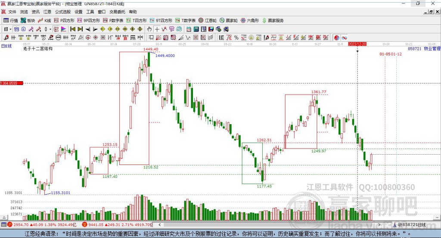Click the Shanghai index 2954.70 status entry
The image size is (441, 238).
pos(42,225)
